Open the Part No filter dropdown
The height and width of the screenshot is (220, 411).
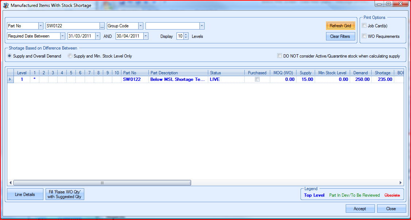point(40,26)
